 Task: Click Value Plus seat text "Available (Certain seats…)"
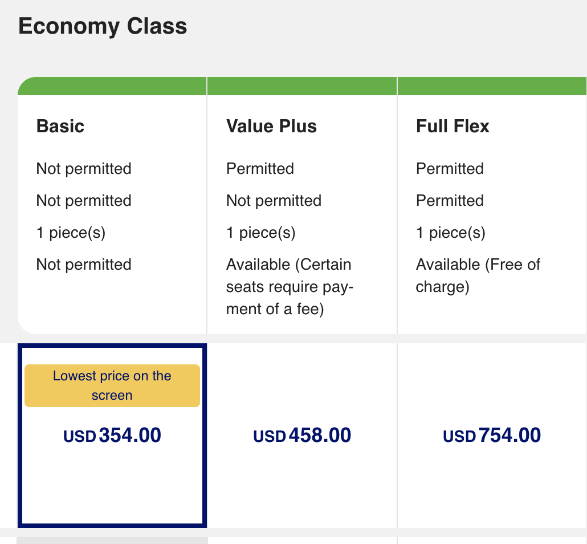tap(289, 287)
